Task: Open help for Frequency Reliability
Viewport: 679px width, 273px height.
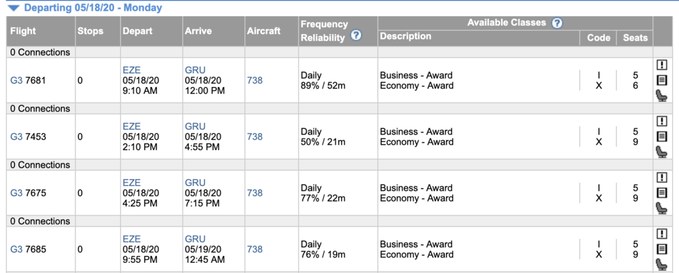Action: [356, 36]
